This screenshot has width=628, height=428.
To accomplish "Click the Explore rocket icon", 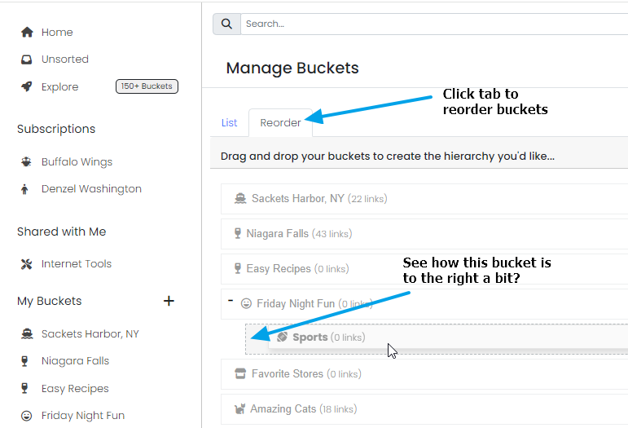I will [26, 86].
